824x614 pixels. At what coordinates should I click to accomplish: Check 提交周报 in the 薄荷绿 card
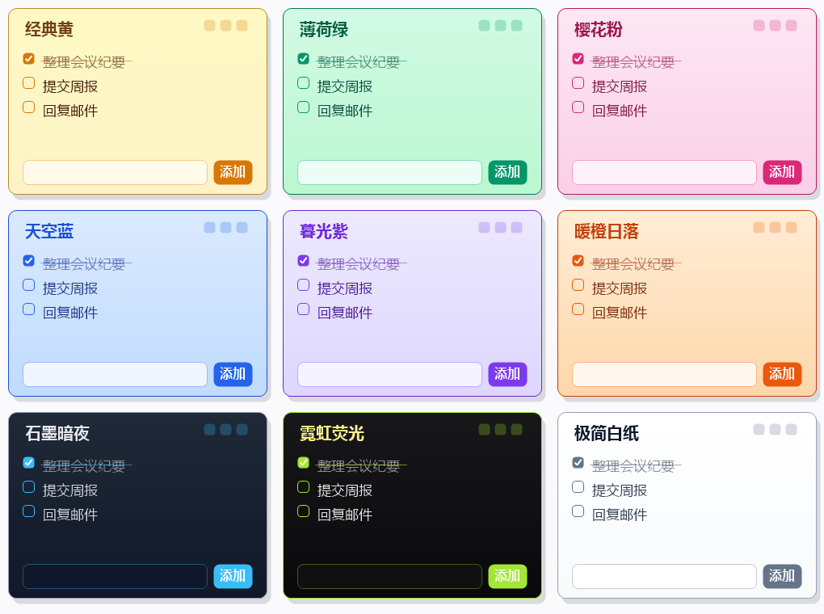303,83
